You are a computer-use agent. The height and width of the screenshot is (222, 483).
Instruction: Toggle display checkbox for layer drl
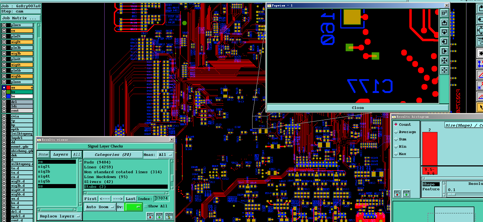(4, 102)
